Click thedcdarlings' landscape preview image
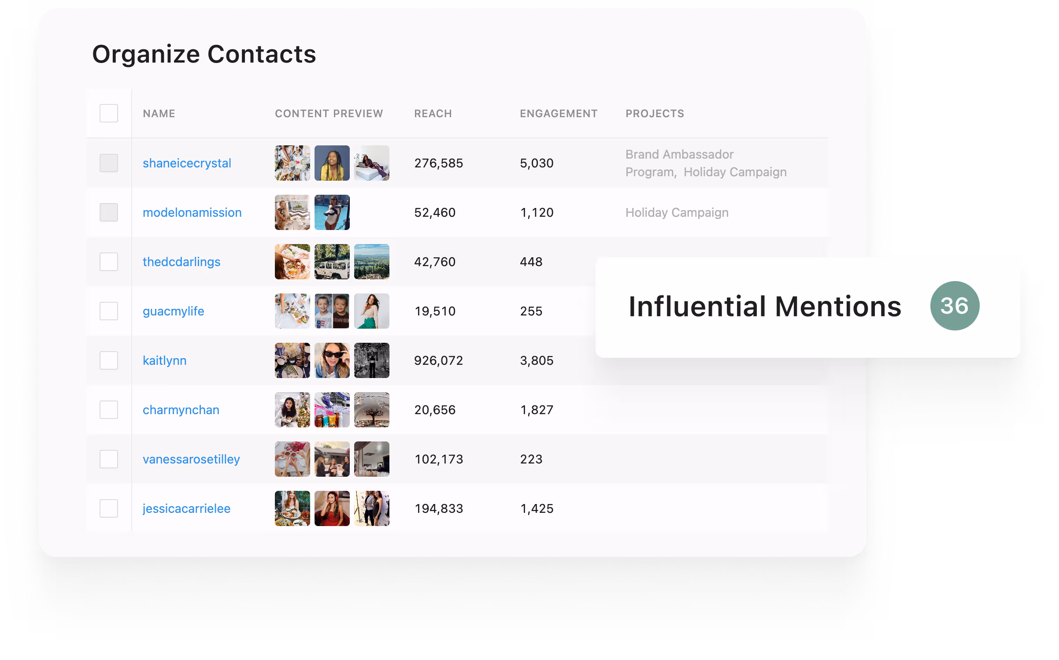Screen dimensions: 1059x660 371,261
